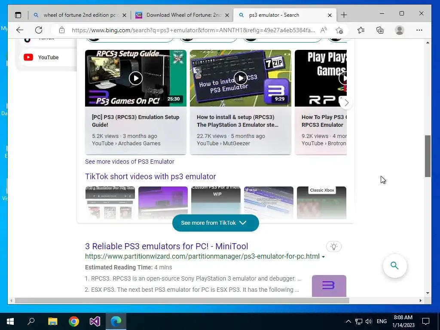Show next videos with carousel arrow
The height and width of the screenshot is (330, 440).
(346, 103)
